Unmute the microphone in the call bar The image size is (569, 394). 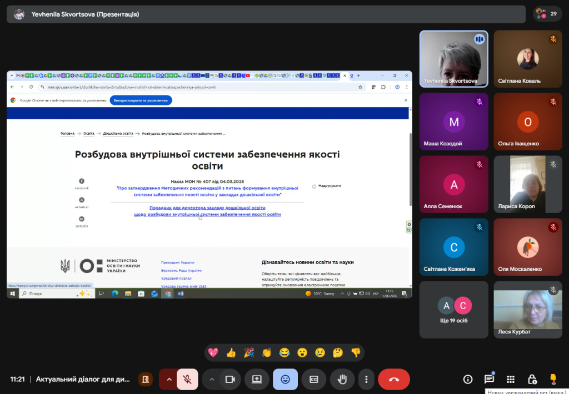tap(188, 380)
